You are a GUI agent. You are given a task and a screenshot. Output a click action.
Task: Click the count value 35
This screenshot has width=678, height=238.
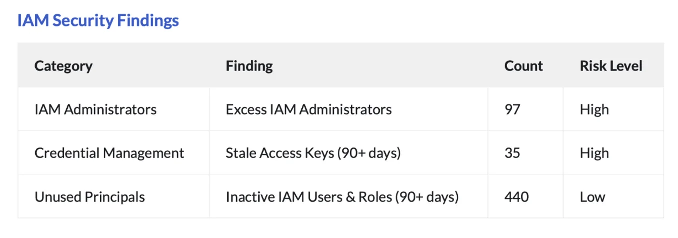513,153
